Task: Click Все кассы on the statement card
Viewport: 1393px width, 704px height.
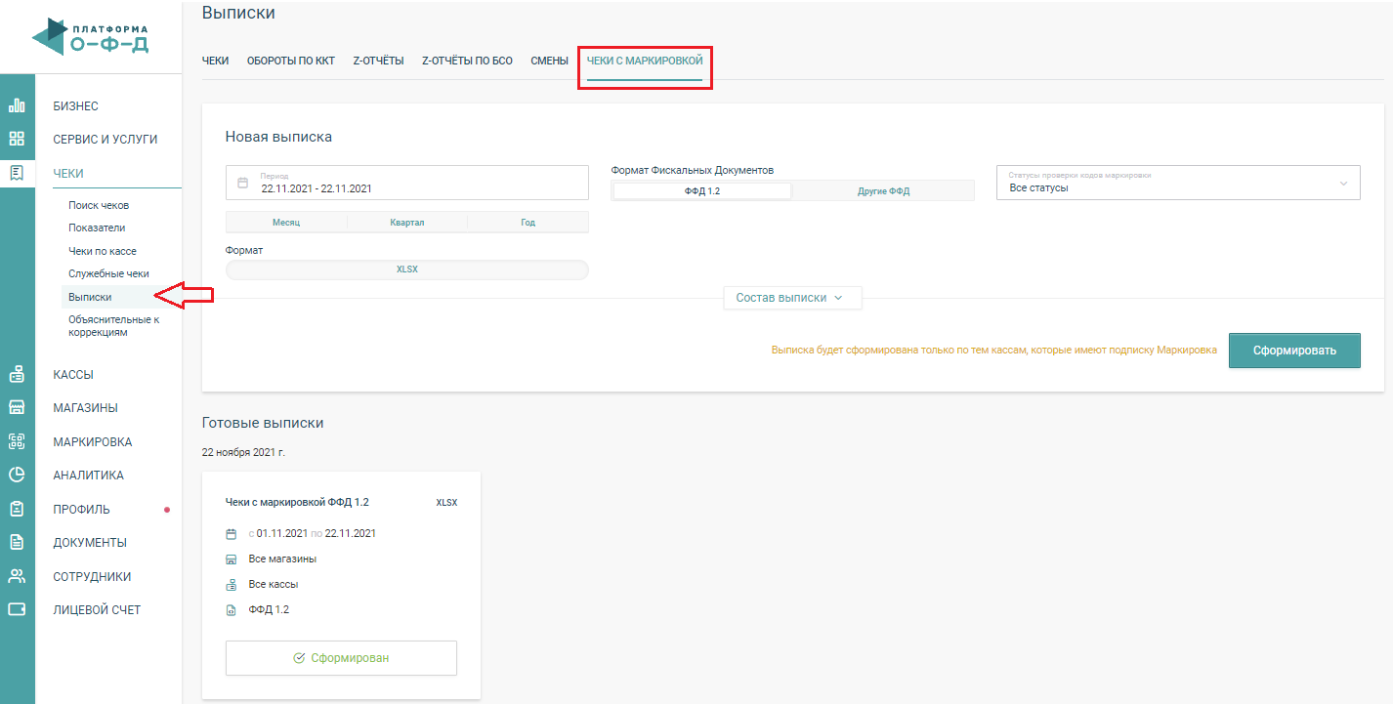Action: (x=274, y=584)
